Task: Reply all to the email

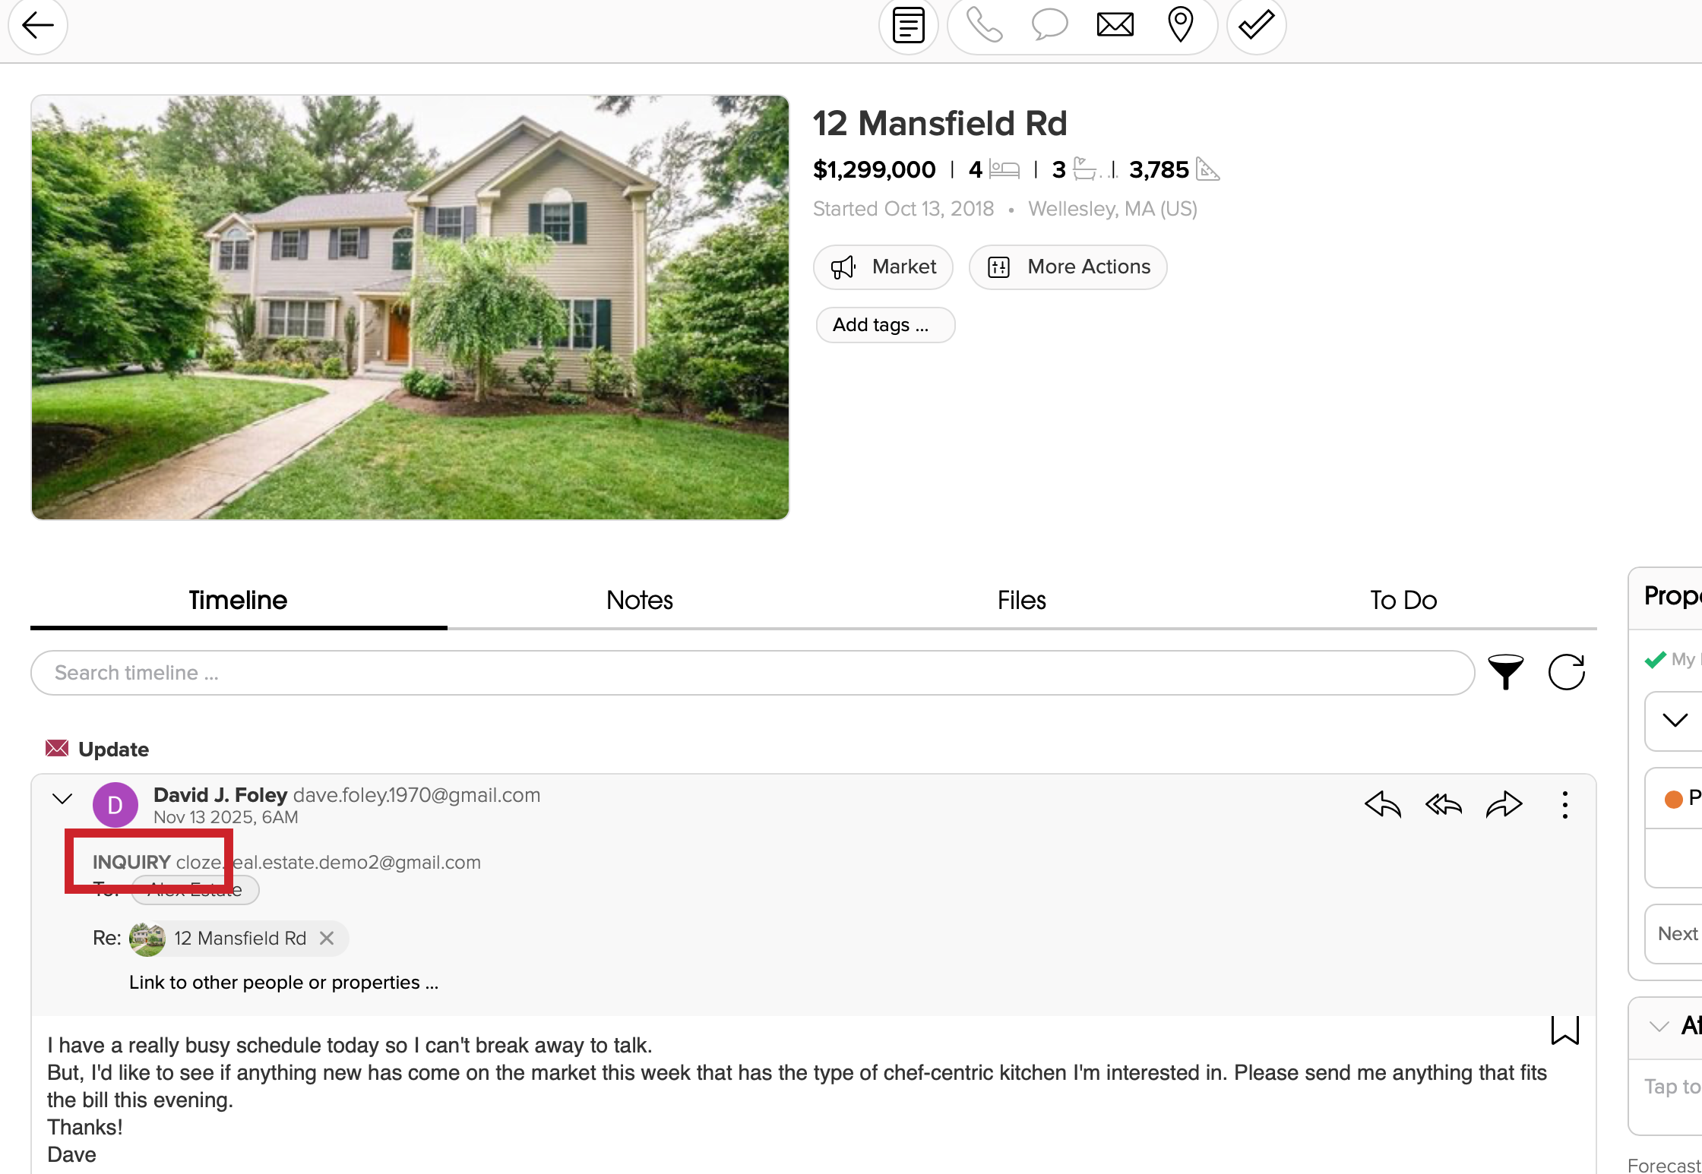Action: pos(1443,804)
